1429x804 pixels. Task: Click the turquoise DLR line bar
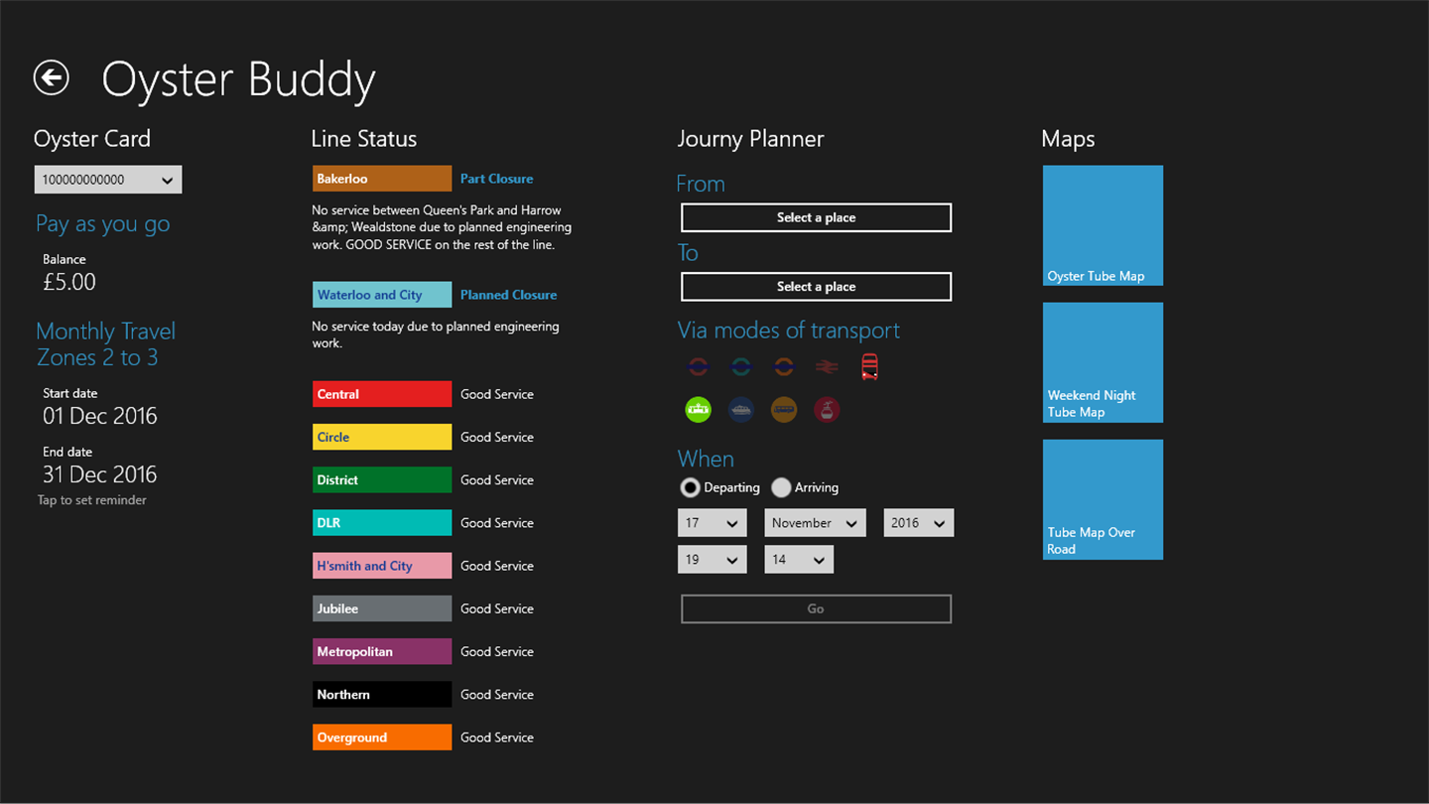[x=382, y=523]
